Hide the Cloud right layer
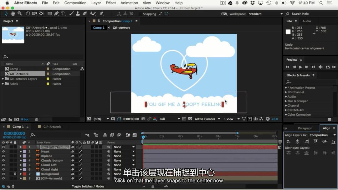338x190 pixels. pos(3,170)
